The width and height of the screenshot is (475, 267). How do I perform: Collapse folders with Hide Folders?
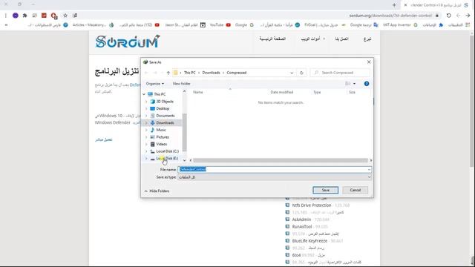coord(157,191)
